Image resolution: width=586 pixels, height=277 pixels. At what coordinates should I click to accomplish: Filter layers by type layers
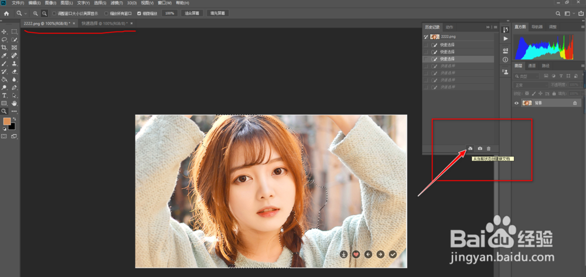[561, 76]
